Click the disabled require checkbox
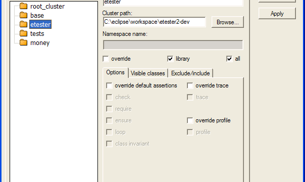Viewport: 305px width, 182px height. 109,109
